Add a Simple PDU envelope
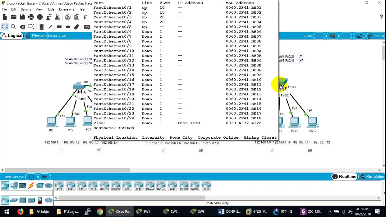Viewport: 386px width, 217px height. click(87, 27)
